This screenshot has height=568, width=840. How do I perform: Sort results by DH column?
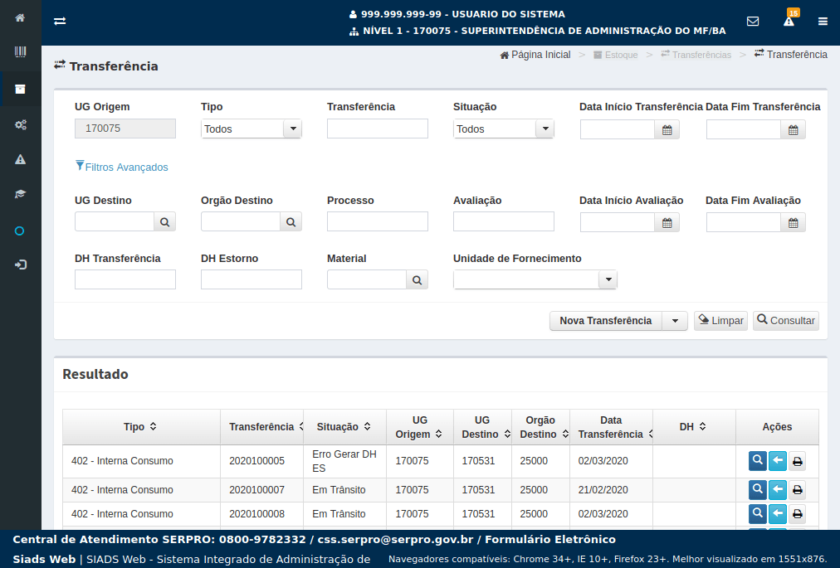click(694, 427)
